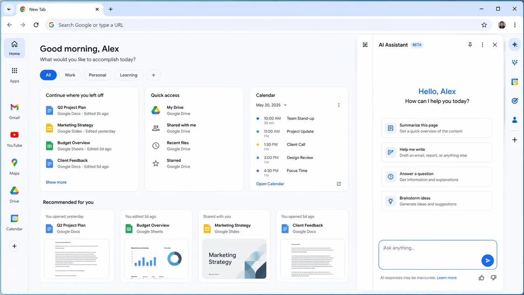Give thumbs up to AI response
Image resolution: width=524 pixels, height=295 pixels.
coord(481,278)
